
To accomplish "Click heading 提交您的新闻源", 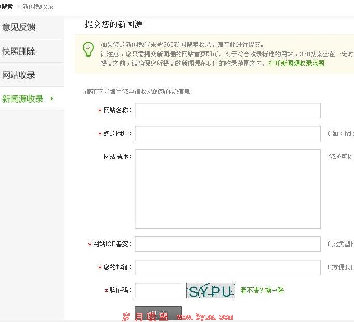I will click(113, 24).
